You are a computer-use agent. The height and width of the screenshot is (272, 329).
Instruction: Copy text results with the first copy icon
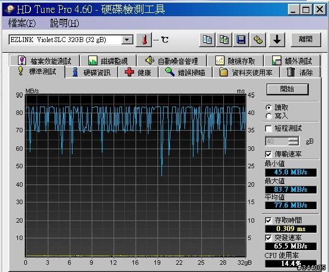coord(207,40)
